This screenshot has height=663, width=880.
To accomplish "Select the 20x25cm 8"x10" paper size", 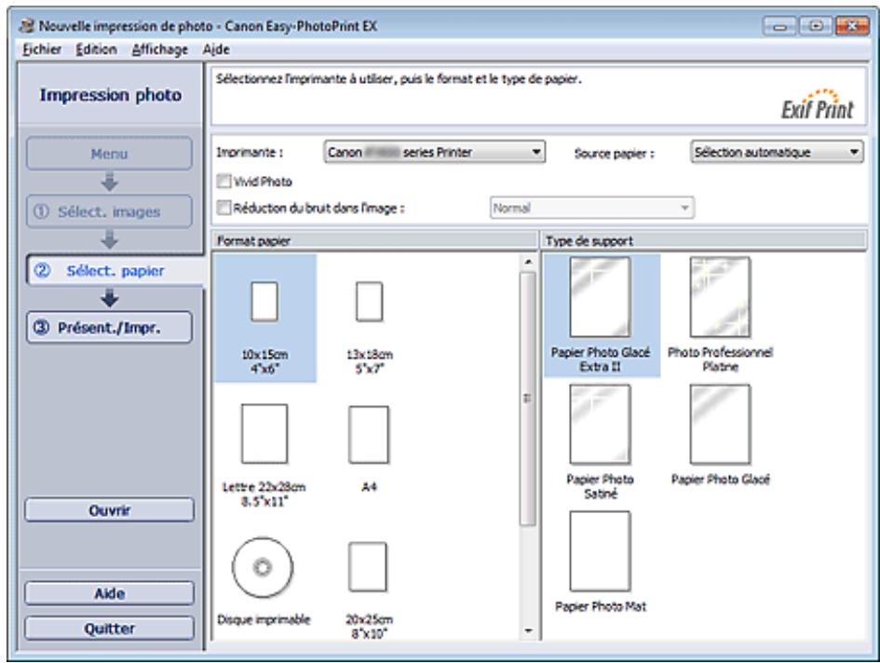I will [x=369, y=589].
